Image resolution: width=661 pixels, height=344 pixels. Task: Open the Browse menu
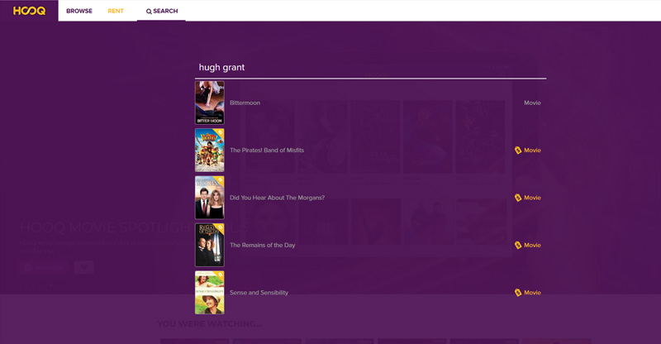[x=79, y=11]
